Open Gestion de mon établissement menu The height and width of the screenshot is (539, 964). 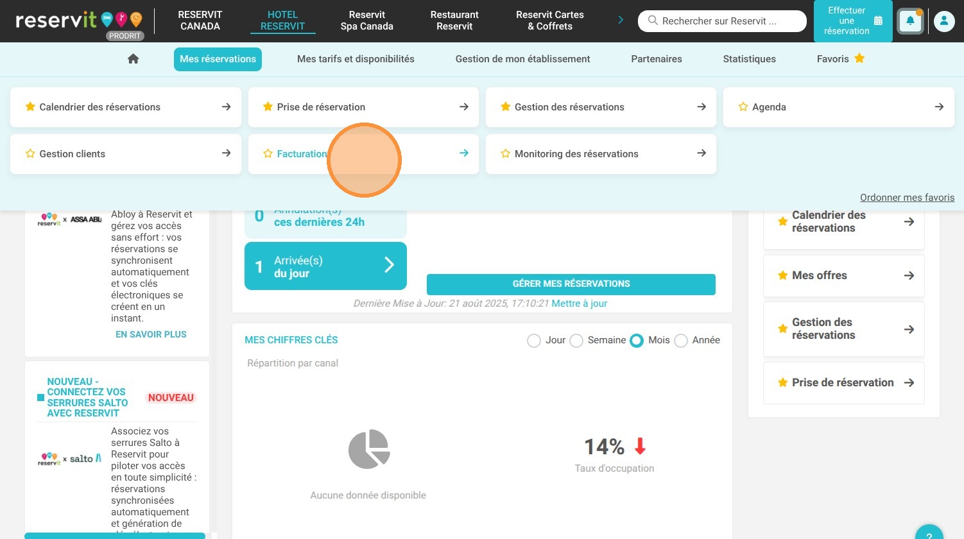click(522, 59)
